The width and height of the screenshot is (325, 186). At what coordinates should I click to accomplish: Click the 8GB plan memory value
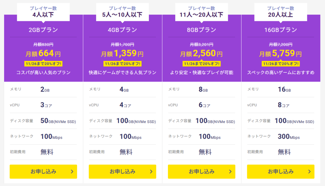pyautogui.click(x=203, y=90)
